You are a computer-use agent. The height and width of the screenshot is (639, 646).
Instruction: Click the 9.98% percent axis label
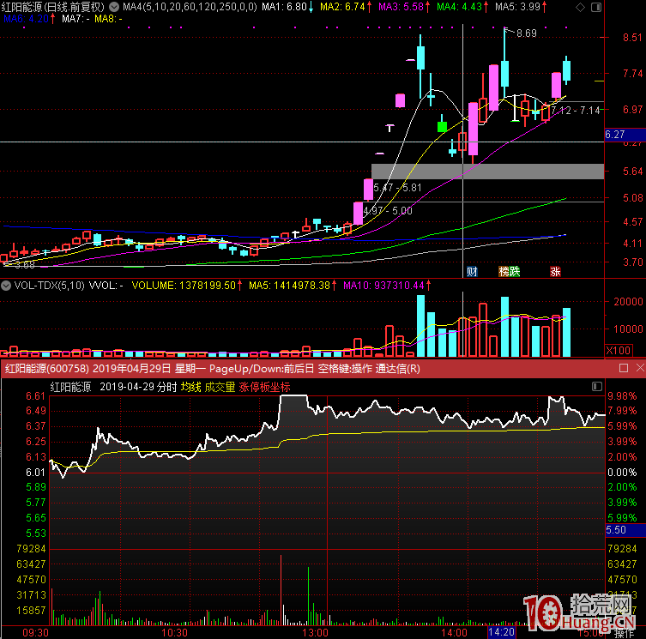click(x=622, y=396)
